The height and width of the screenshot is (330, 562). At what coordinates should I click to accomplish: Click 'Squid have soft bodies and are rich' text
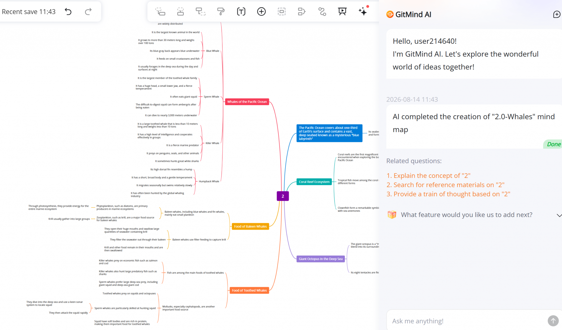point(122,323)
